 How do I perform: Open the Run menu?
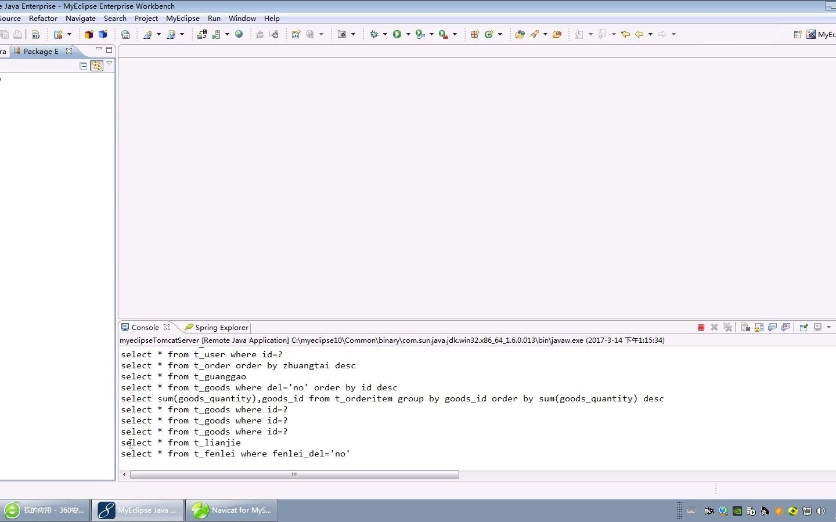pos(214,19)
